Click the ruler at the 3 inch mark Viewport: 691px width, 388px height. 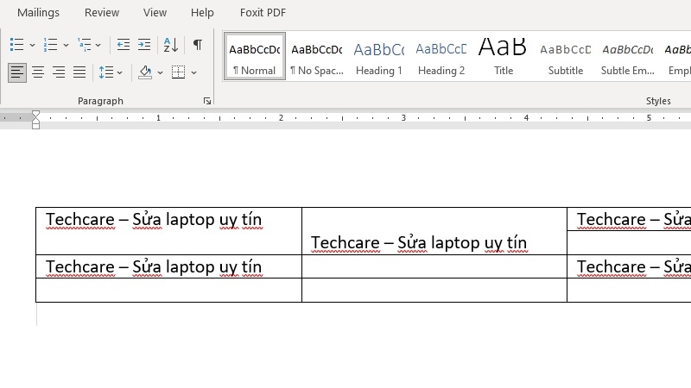pyautogui.click(x=403, y=118)
